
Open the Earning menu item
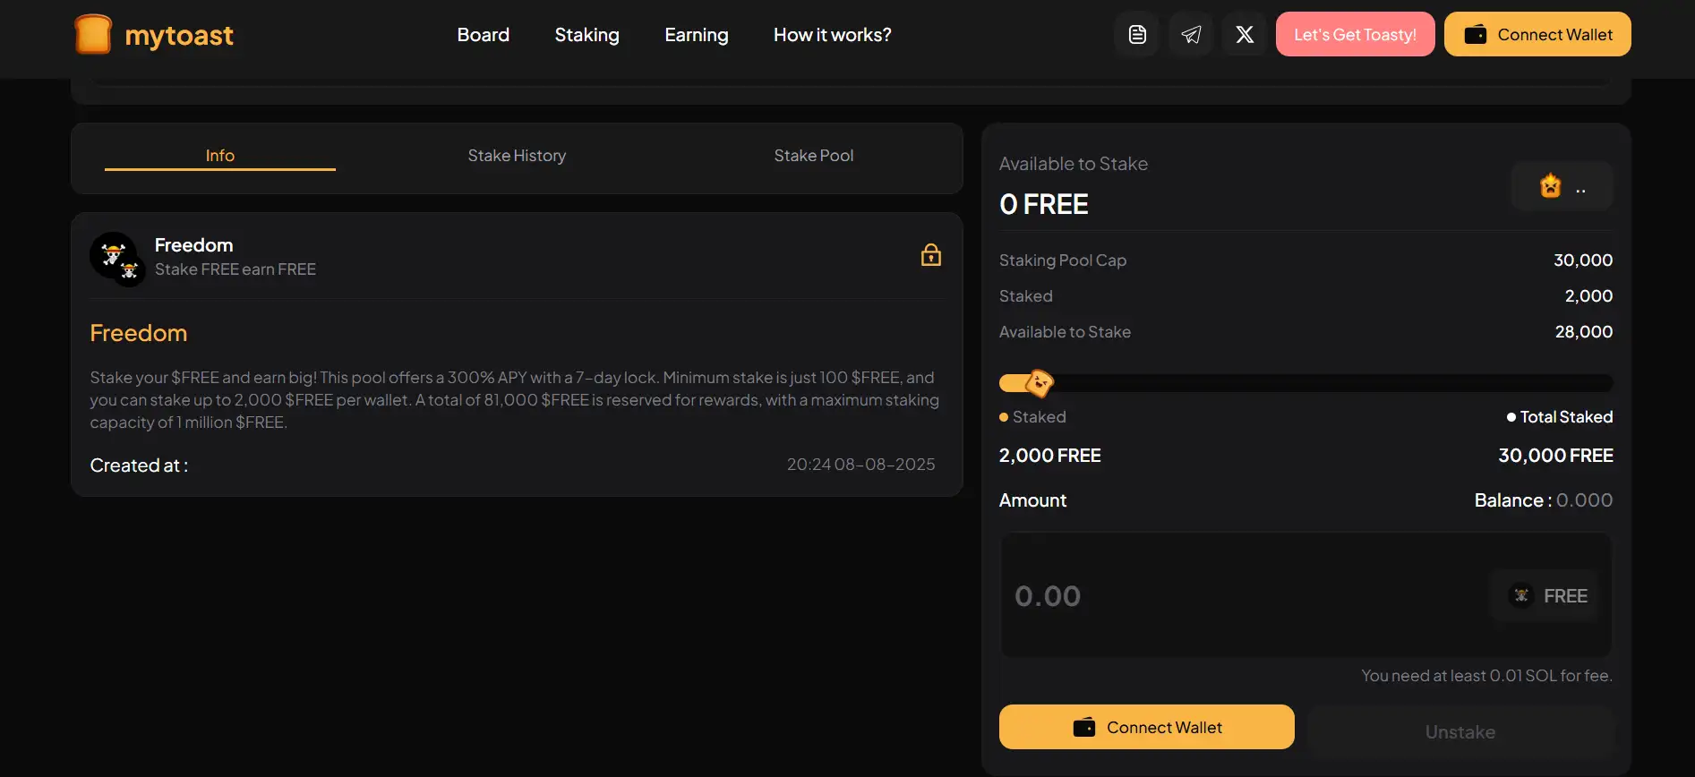point(696,35)
